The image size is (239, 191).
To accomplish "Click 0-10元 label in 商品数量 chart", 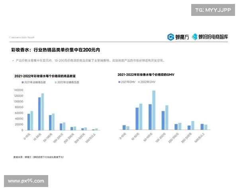I will click(27, 136).
